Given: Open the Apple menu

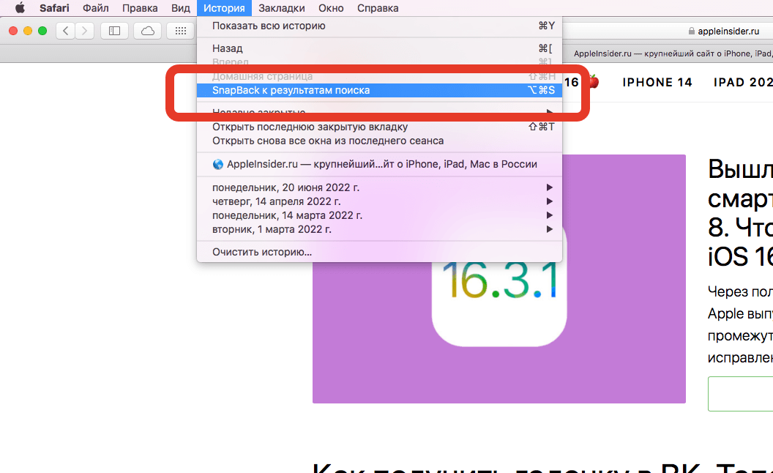Looking at the screenshot, I should tap(20, 8).
